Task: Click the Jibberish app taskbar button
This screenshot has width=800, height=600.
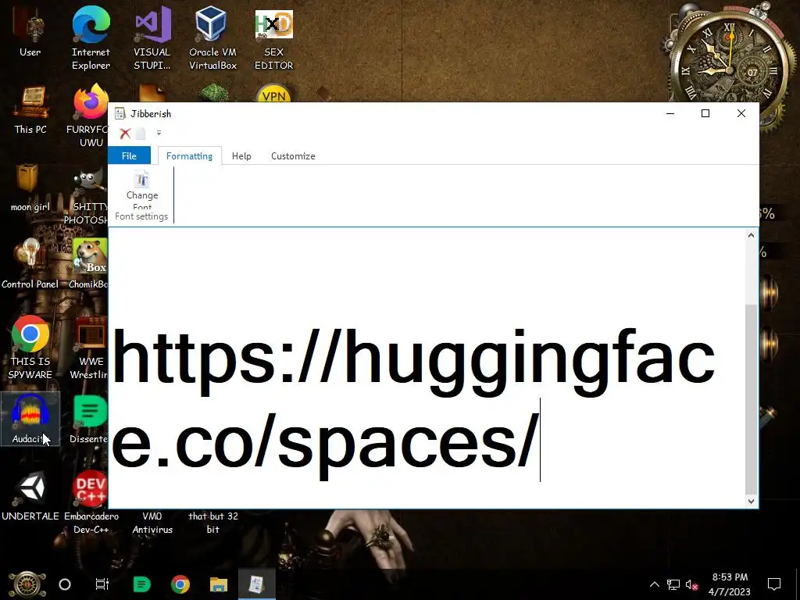Action: point(256,584)
